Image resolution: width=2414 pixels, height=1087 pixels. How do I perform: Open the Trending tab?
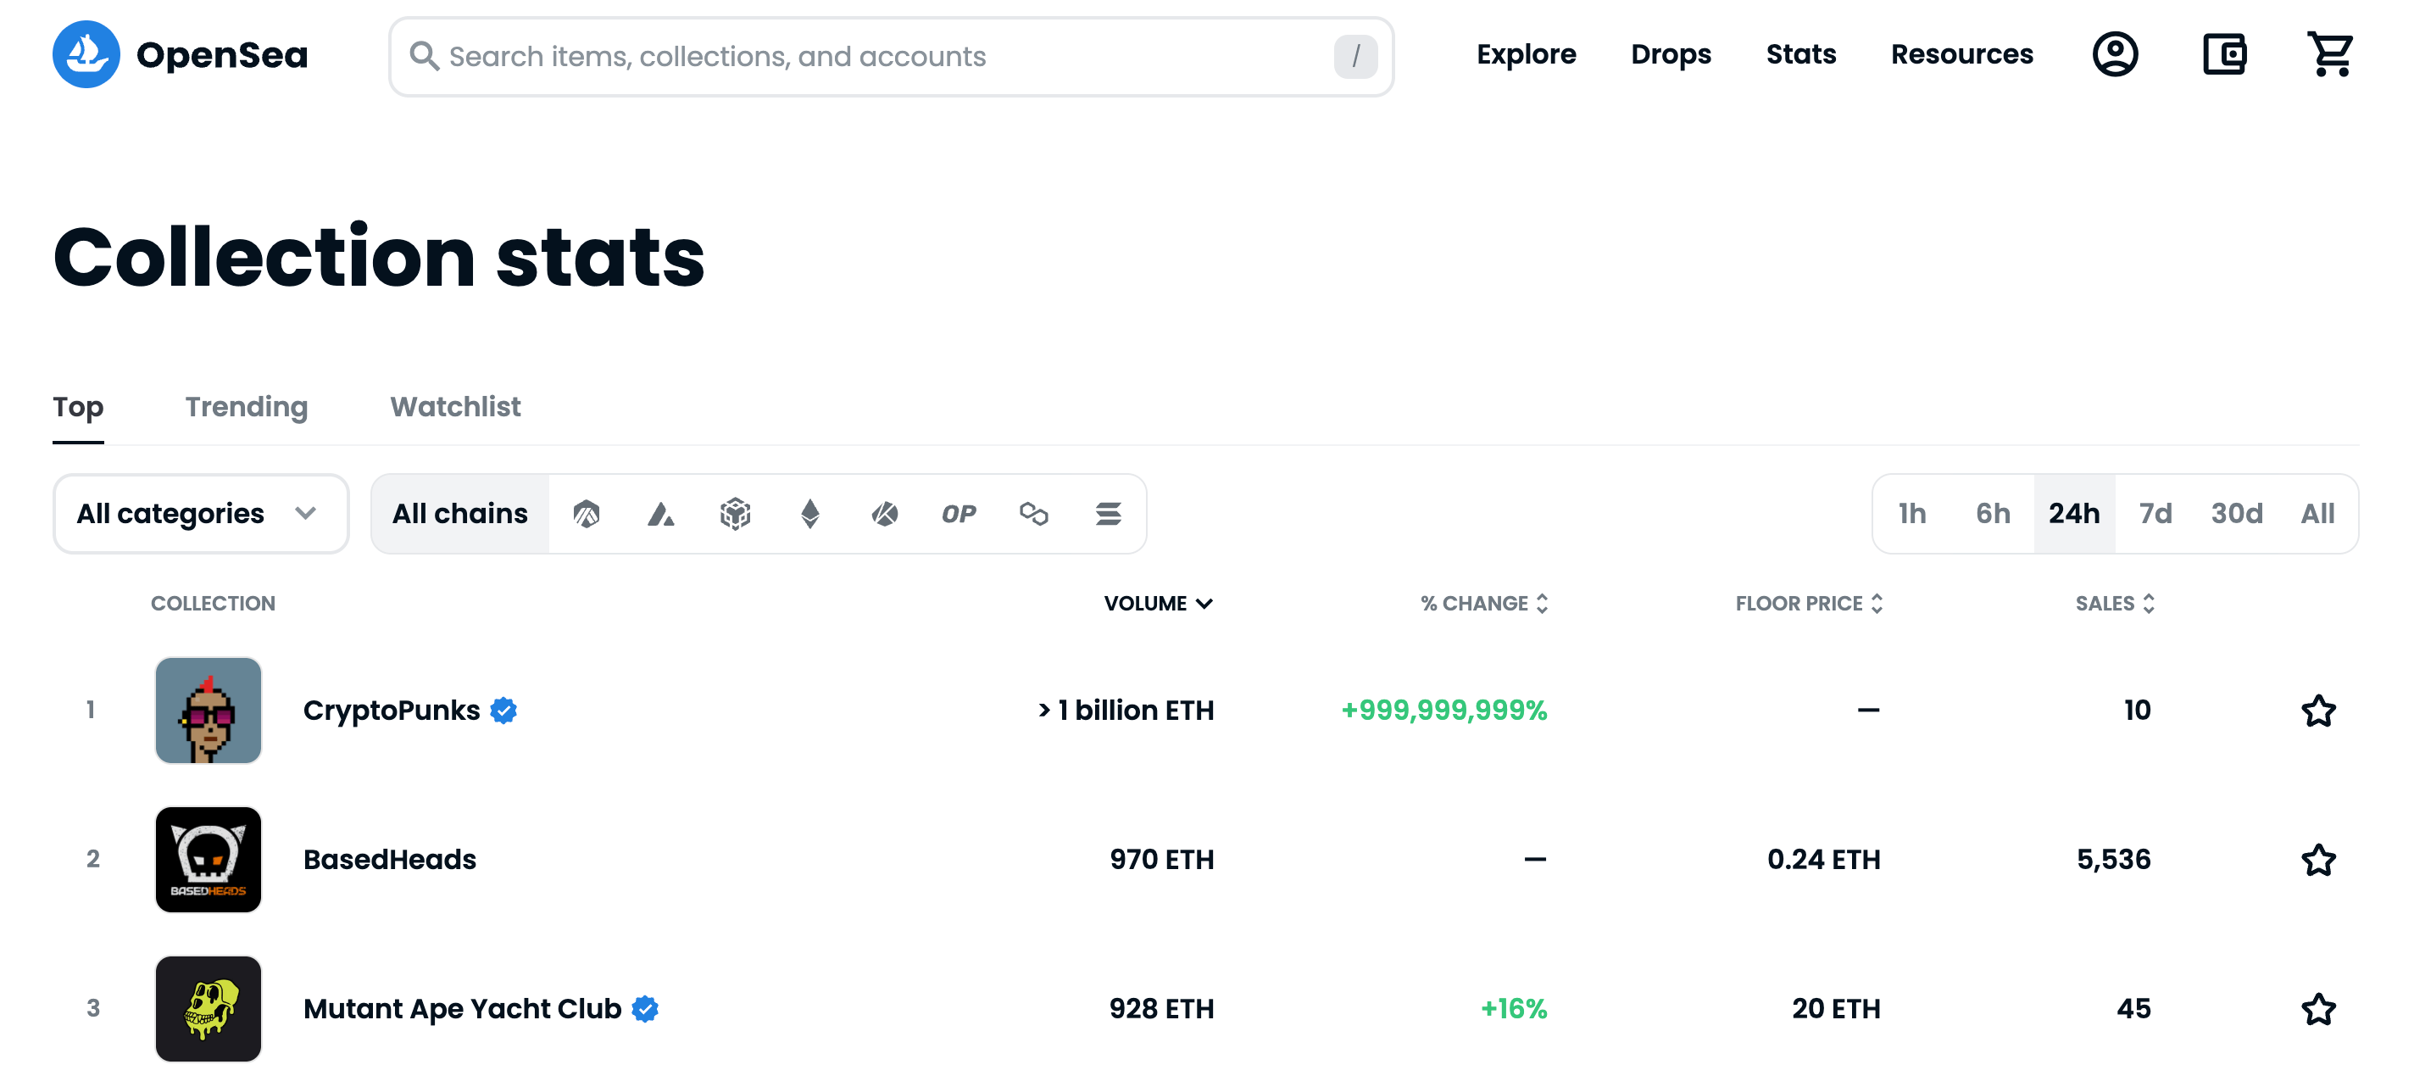(x=247, y=406)
